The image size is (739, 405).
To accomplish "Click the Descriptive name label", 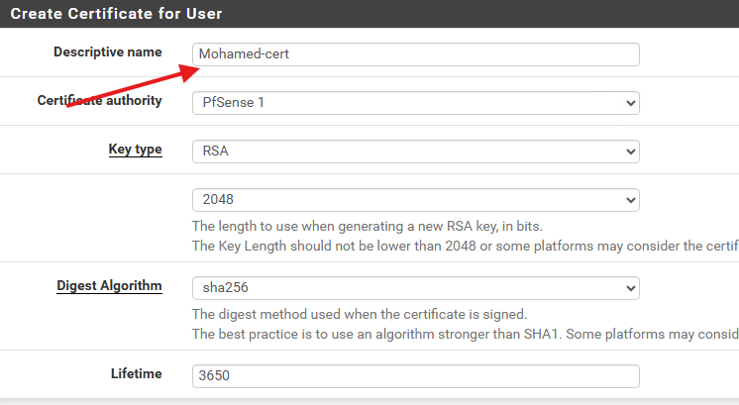I will click(107, 51).
